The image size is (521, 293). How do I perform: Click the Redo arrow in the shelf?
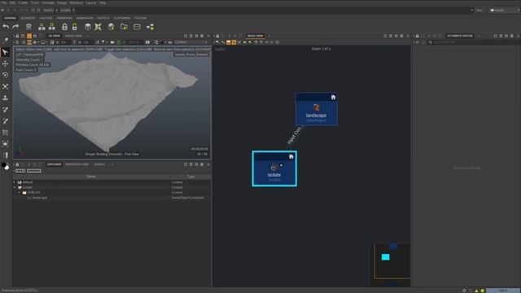pyautogui.click(x=15, y=27)
